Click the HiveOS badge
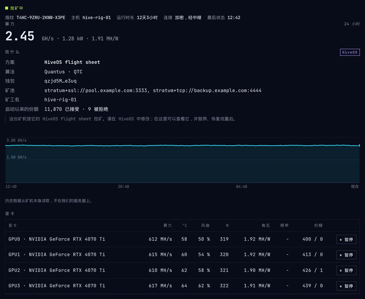 point(350,52)
